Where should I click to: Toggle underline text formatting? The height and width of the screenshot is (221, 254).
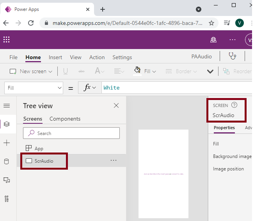click(x=66, y=71)
